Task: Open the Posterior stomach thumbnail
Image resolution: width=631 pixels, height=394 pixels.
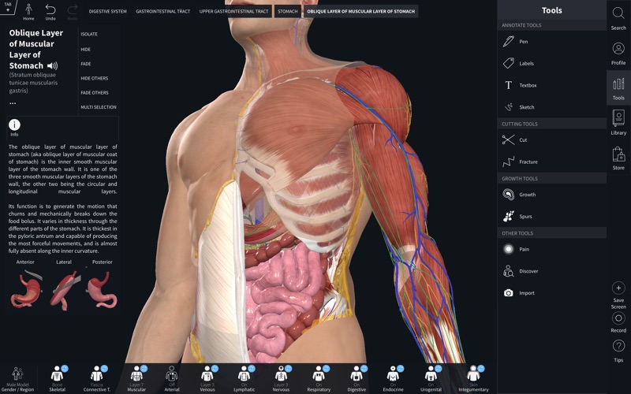Action: [x=103, y=288]
